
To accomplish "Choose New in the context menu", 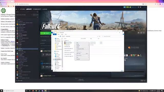I will (x=82, y=57).
